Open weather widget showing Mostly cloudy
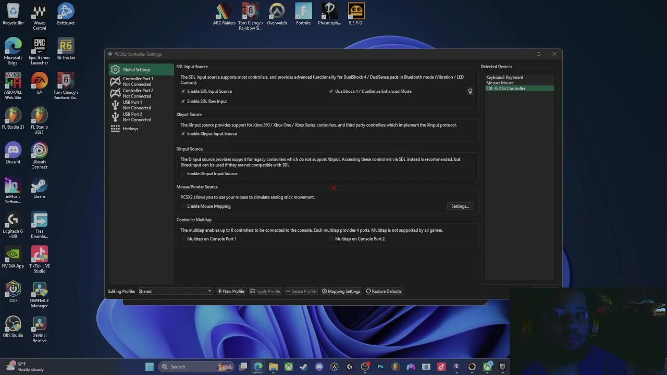This screenshot has width=667, height=375. click(26, 367)
